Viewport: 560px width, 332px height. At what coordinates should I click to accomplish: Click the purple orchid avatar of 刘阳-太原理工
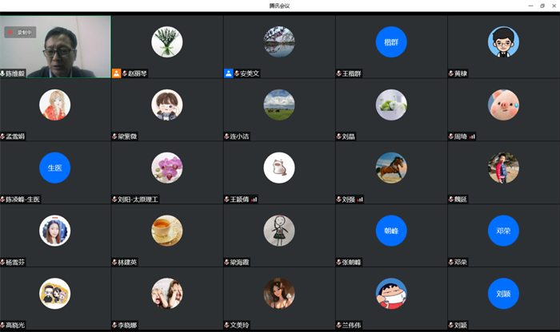click(x=167, y=168)
